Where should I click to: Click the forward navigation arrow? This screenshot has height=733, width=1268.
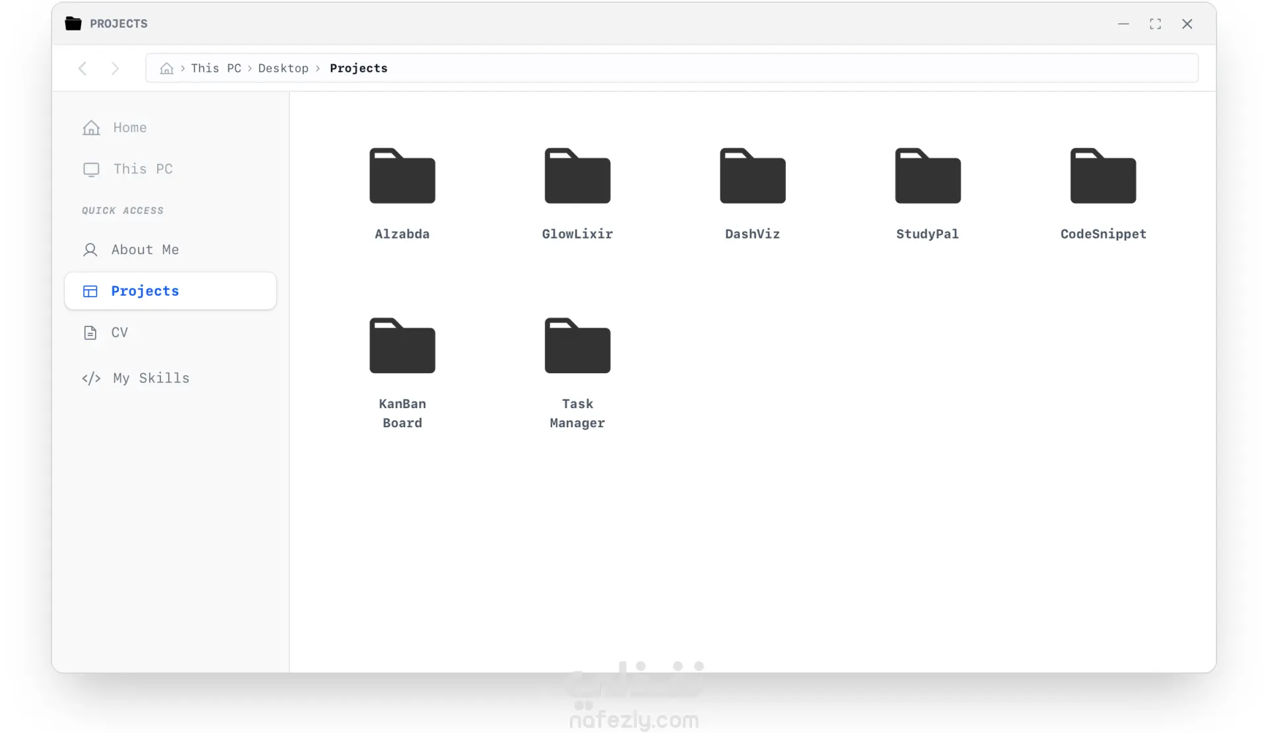point(115,68)
